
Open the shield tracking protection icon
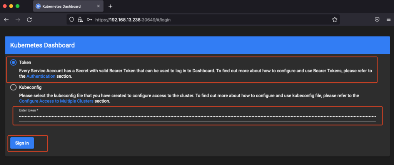click(72, 20)
